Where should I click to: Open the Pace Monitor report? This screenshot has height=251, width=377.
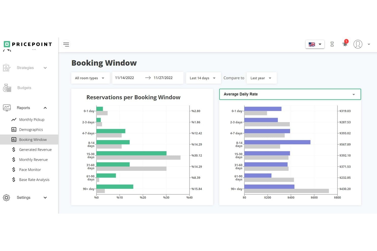click(30, 170)
